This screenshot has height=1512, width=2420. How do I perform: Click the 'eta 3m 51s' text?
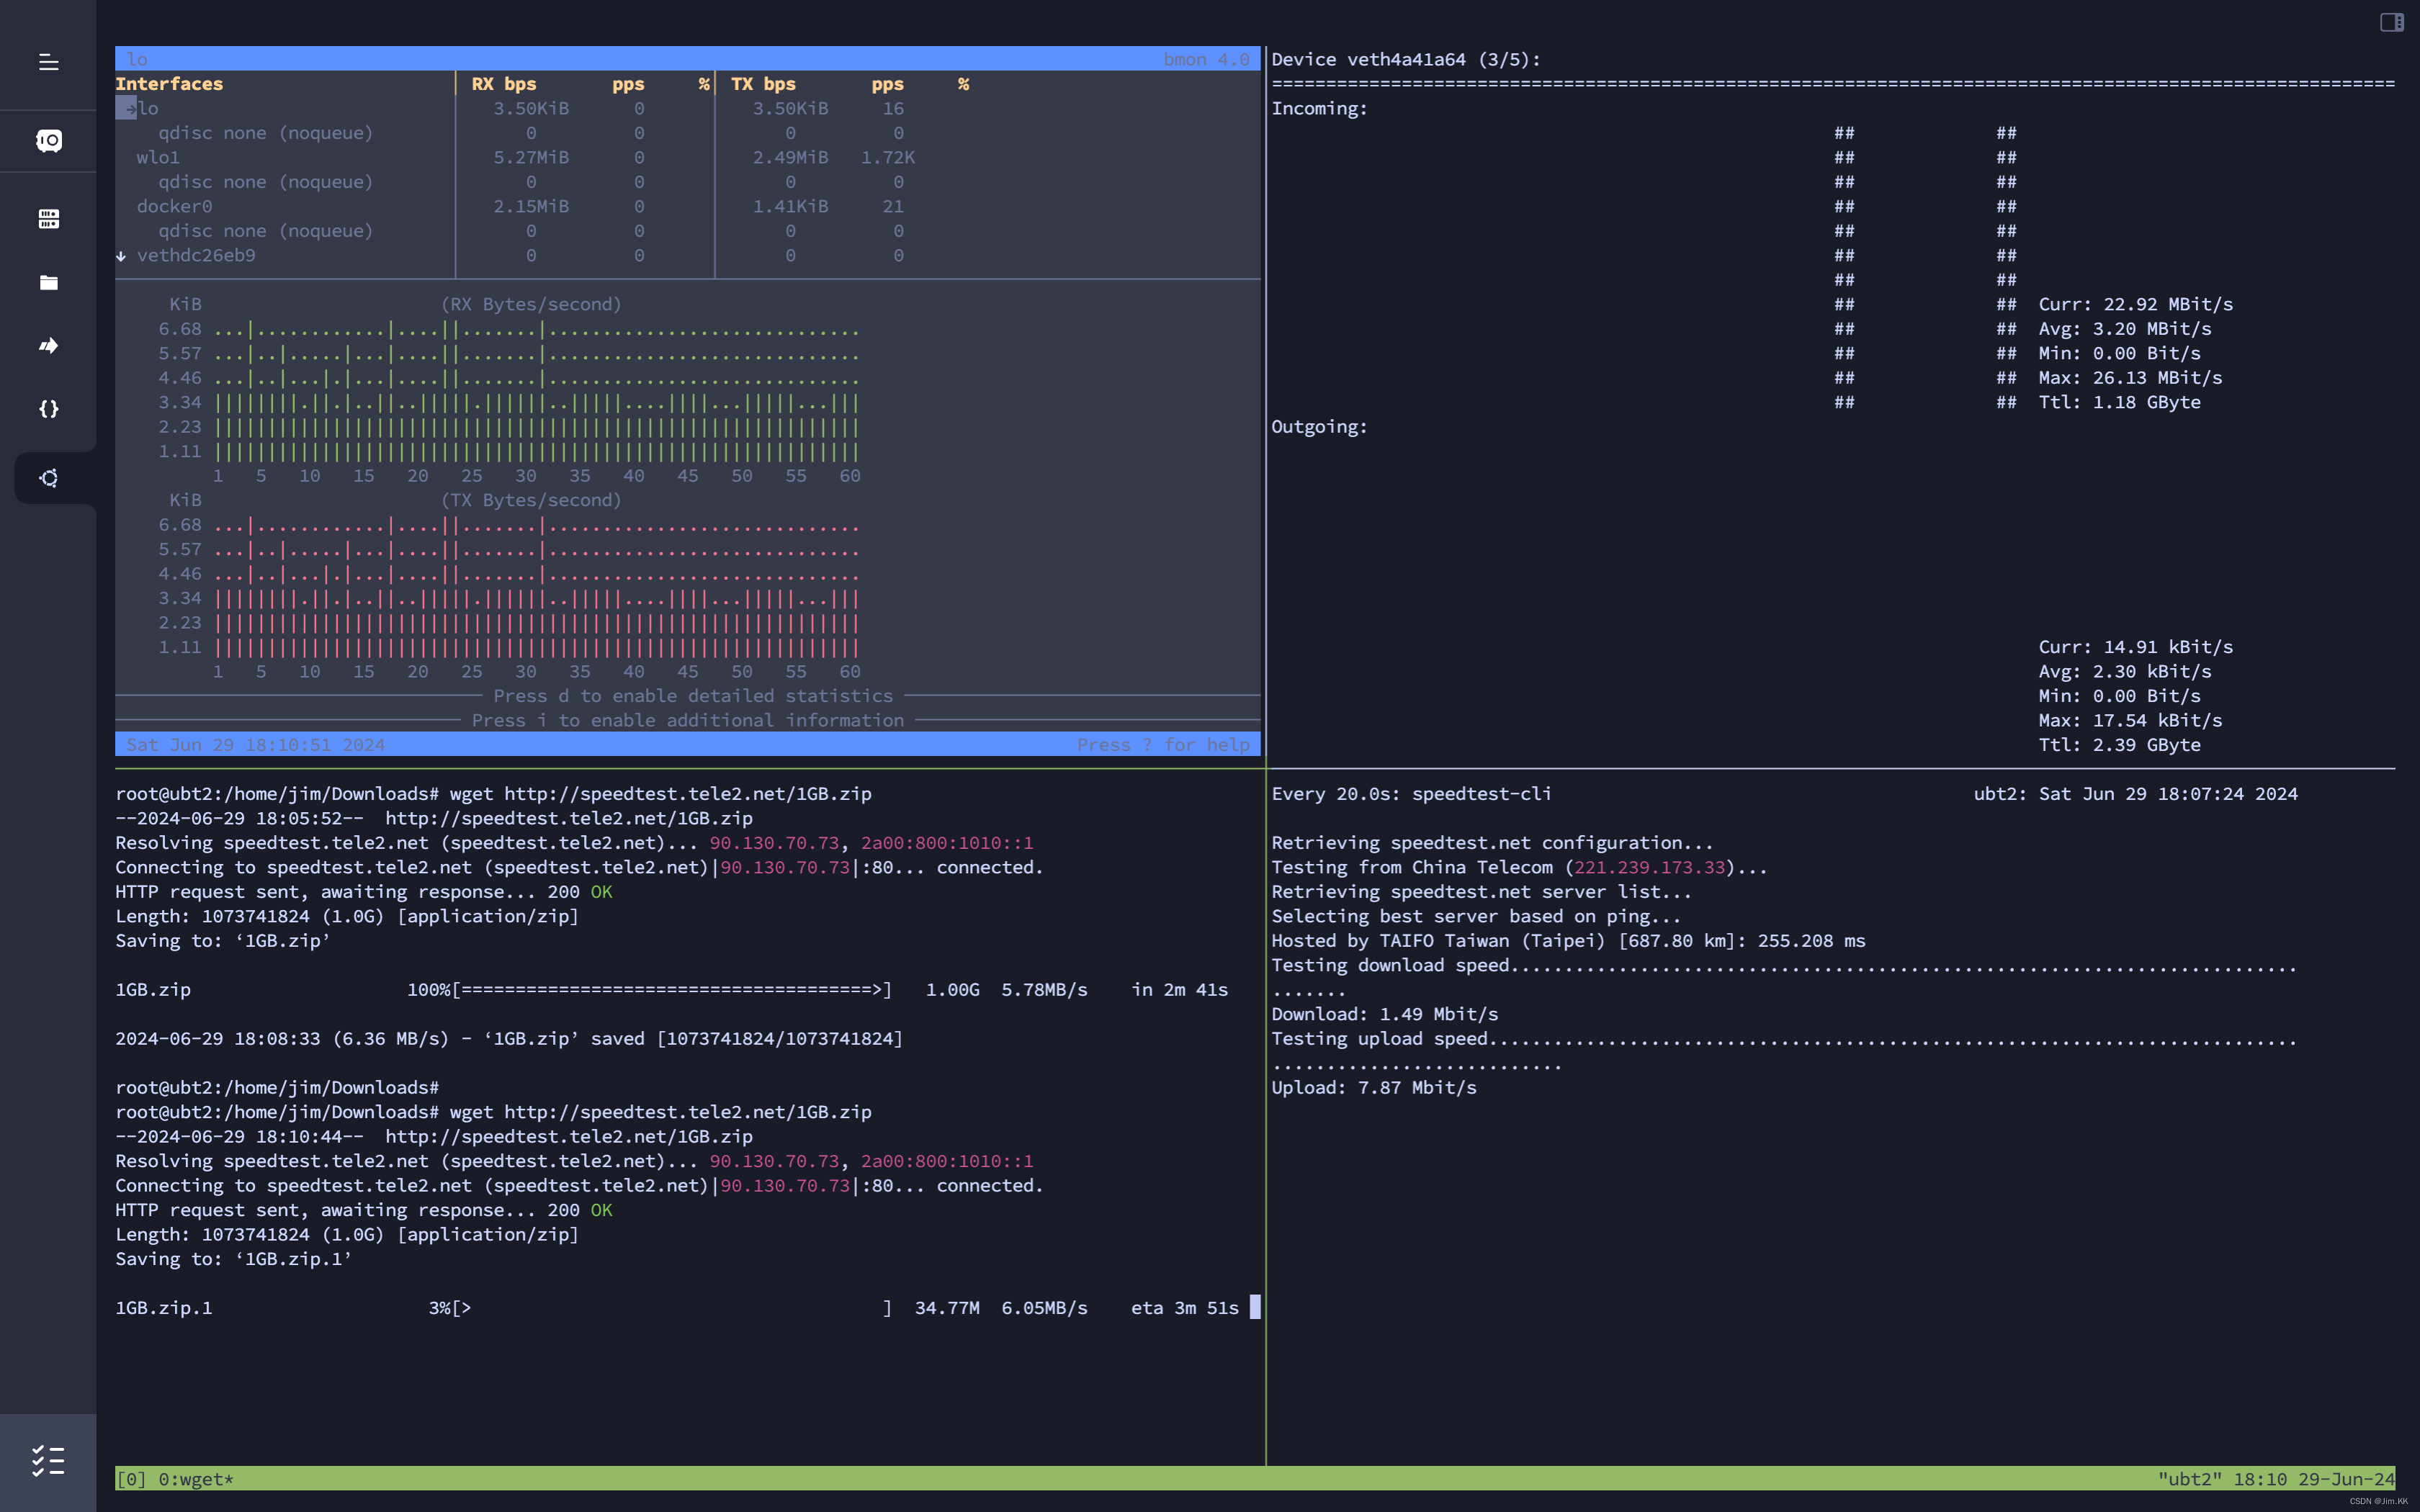point(1185,1308)
